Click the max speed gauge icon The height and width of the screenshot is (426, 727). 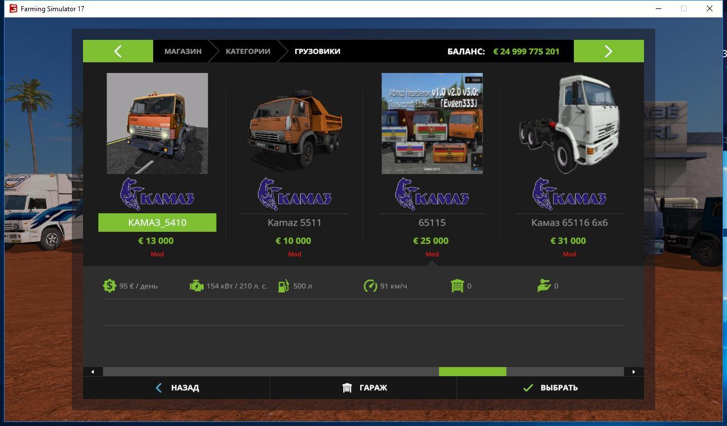370,286
